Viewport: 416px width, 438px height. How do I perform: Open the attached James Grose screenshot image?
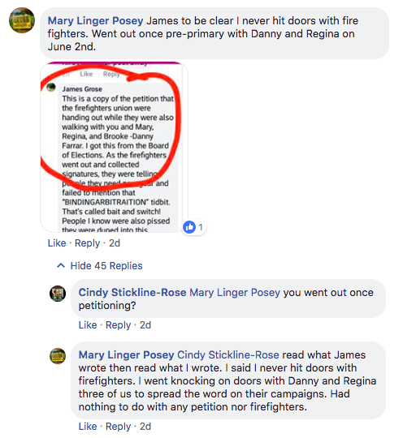[x=114, y=147]
